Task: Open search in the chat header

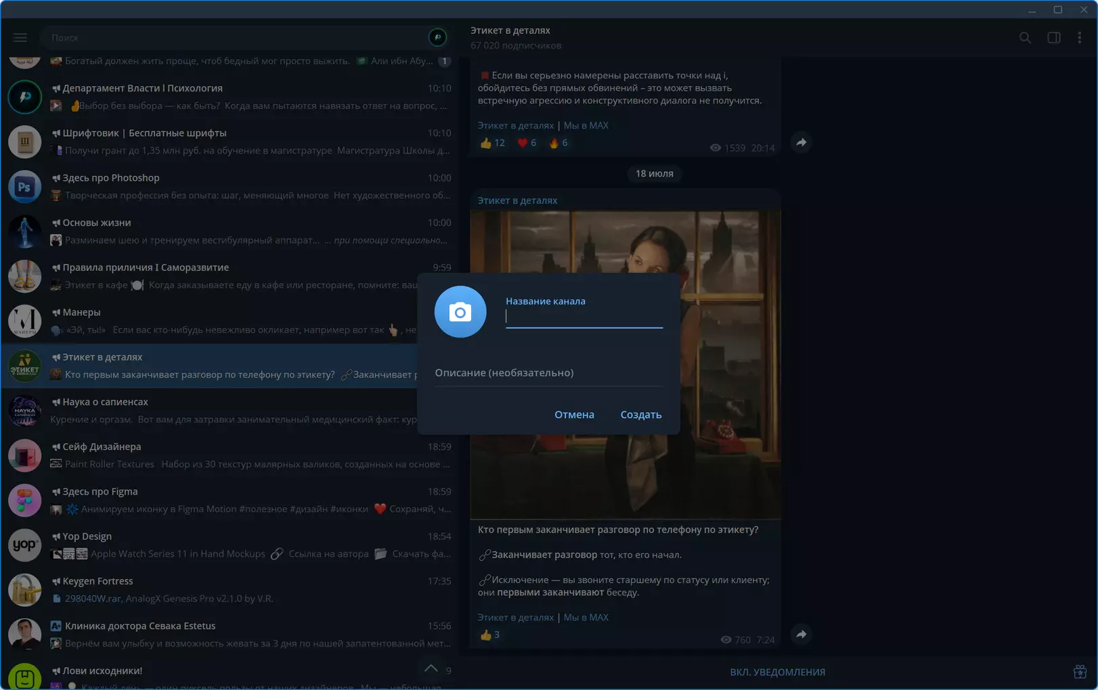Action: (x=1025, y=38)
